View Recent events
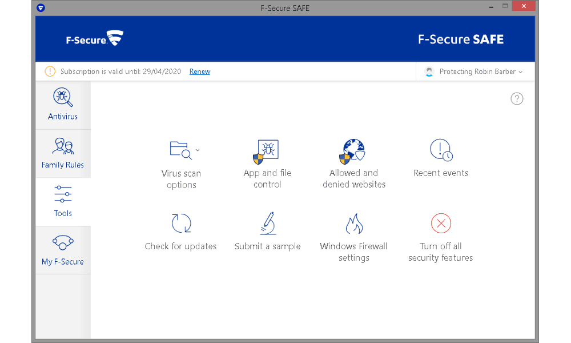 click(x=441, y=158)
